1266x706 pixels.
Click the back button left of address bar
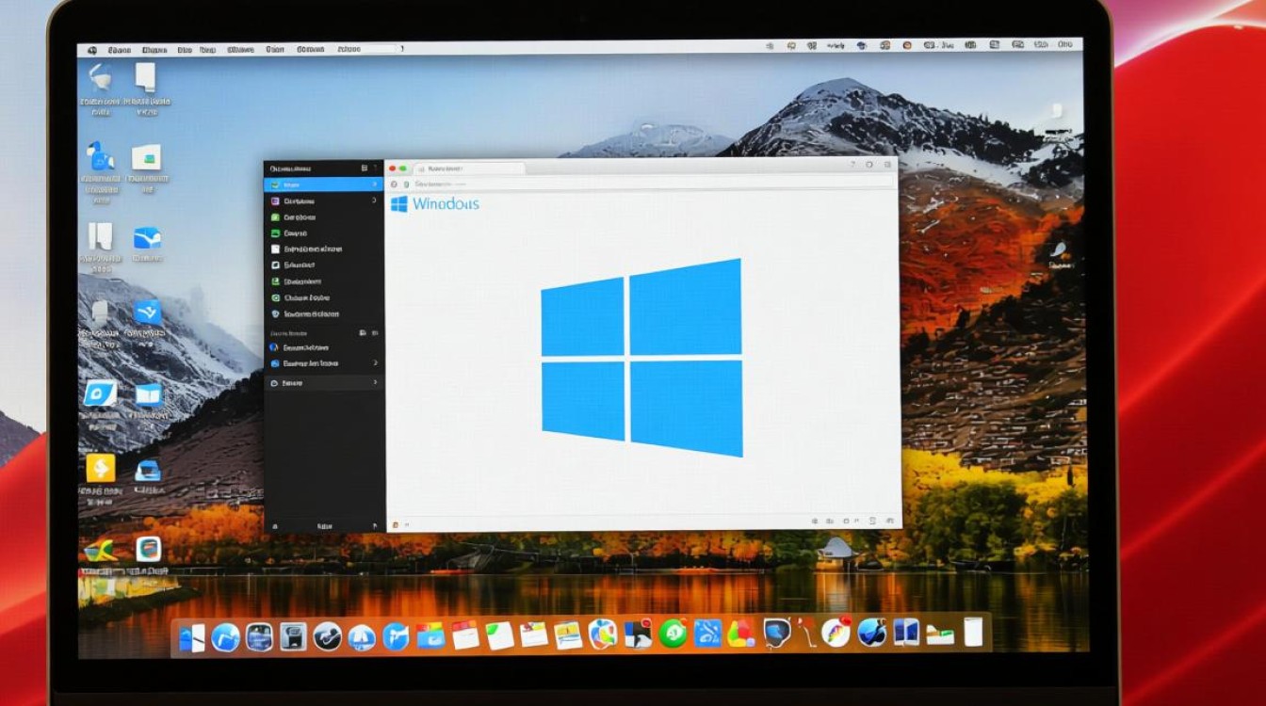(x=395, y=185)
